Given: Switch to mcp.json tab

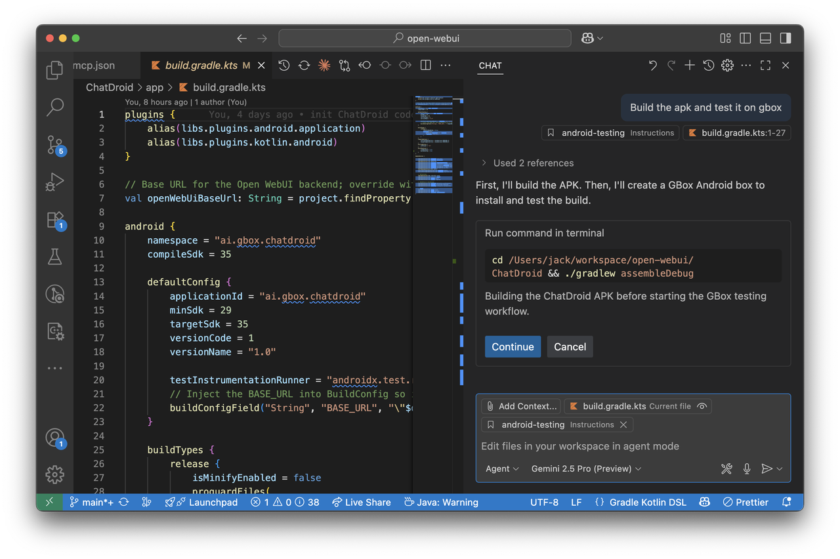Looking at the screenshot, I should point(94,65).
